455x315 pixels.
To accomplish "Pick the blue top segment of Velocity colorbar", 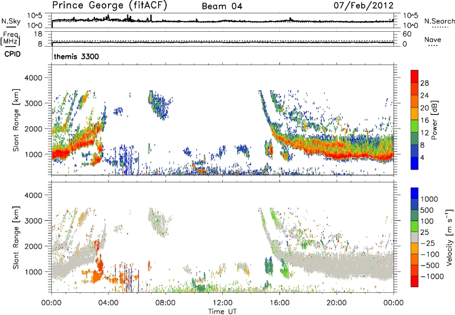I will tap(415, 193).
